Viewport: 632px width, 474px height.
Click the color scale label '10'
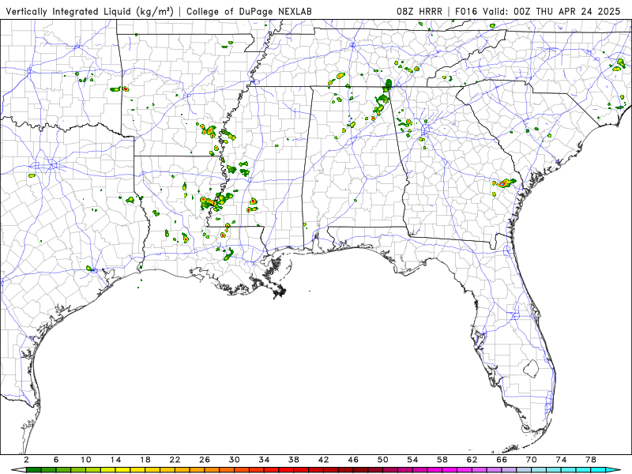point(86,460)
